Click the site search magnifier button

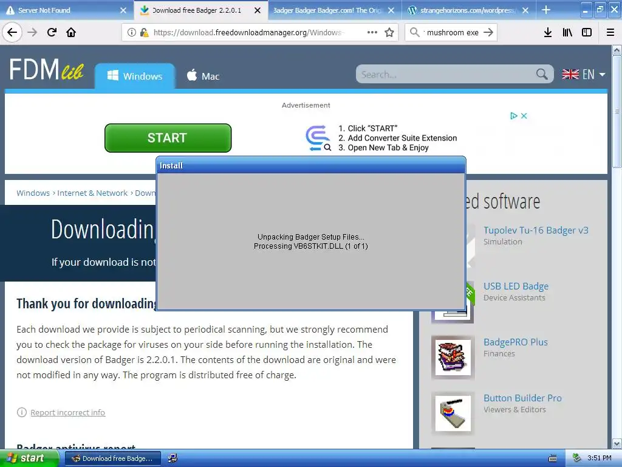tap(542, 74)
